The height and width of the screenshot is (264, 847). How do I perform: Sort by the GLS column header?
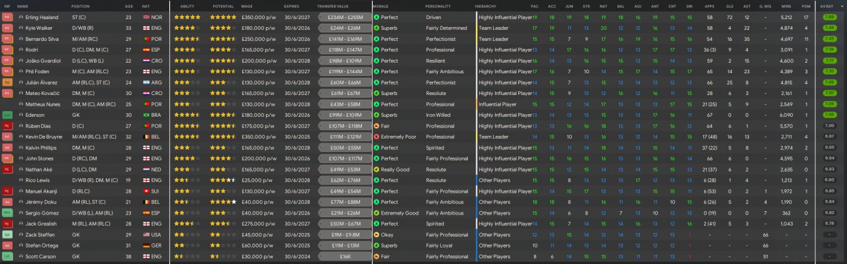pos(729,5)
